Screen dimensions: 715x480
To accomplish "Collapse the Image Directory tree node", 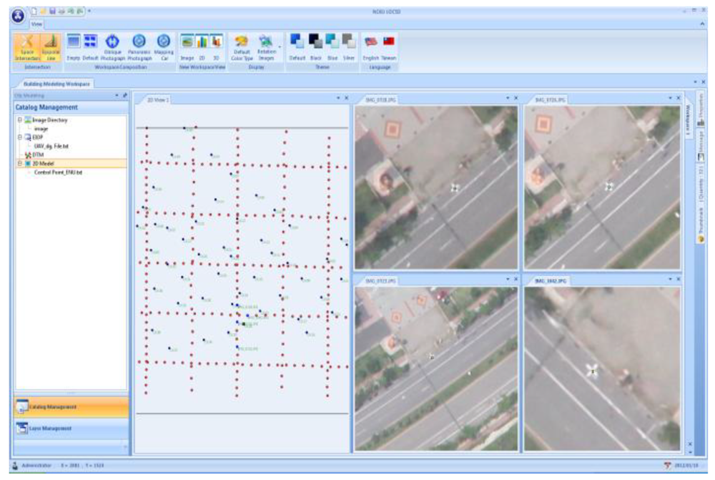I will [20, 120].
